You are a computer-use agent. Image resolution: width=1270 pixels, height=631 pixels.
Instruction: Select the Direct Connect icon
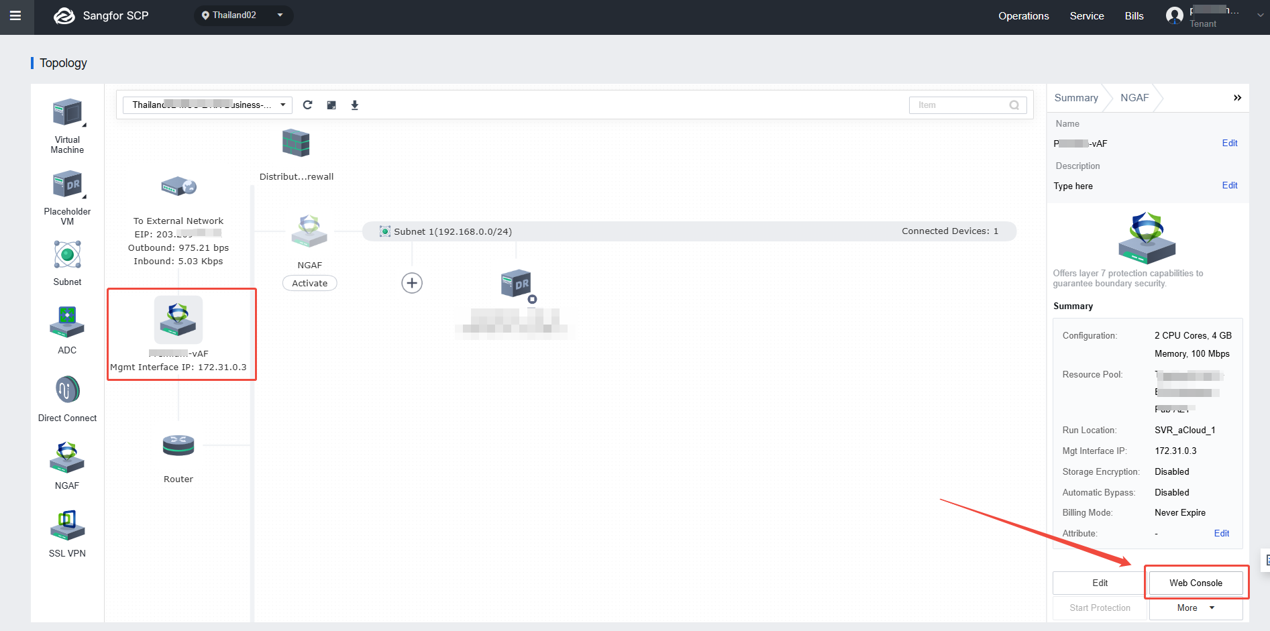(x=67, y=390)
